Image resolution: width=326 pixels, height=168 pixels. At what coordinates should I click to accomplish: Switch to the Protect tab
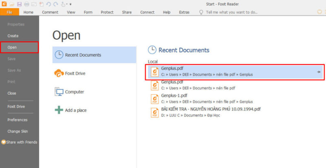pyautogui.click(x=107, y=12)
